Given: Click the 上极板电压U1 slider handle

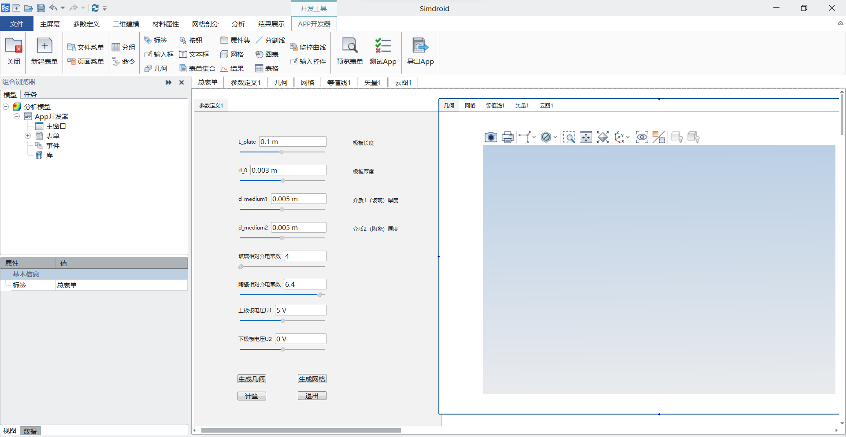Looking at the screenshot, I should 283,321.
